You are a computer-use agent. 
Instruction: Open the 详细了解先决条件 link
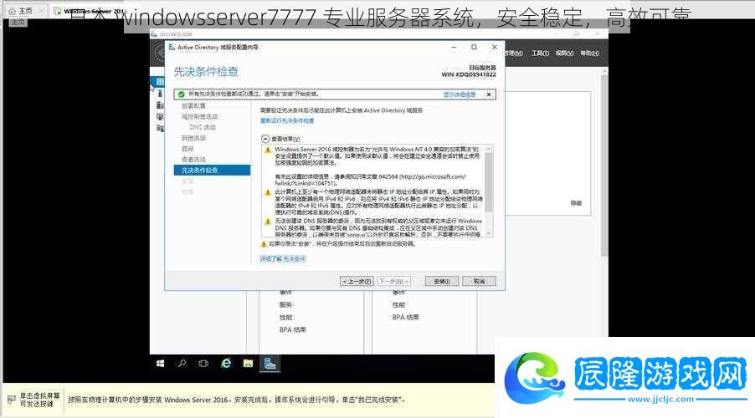pos(283,259)
